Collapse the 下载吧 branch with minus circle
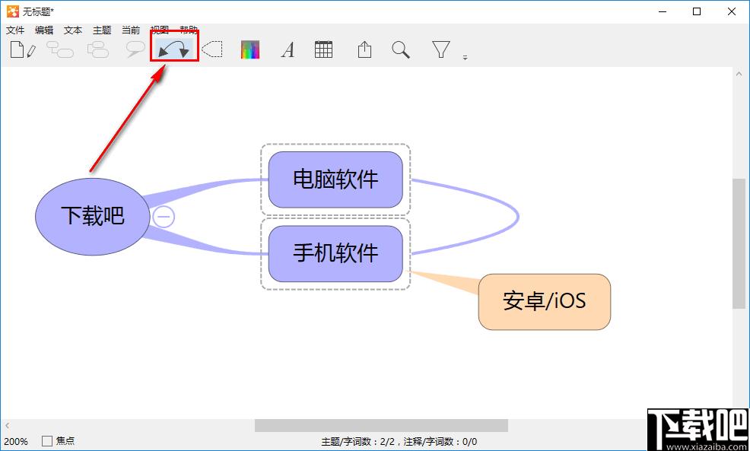750x451 pixels. click(x=164, y=217)
